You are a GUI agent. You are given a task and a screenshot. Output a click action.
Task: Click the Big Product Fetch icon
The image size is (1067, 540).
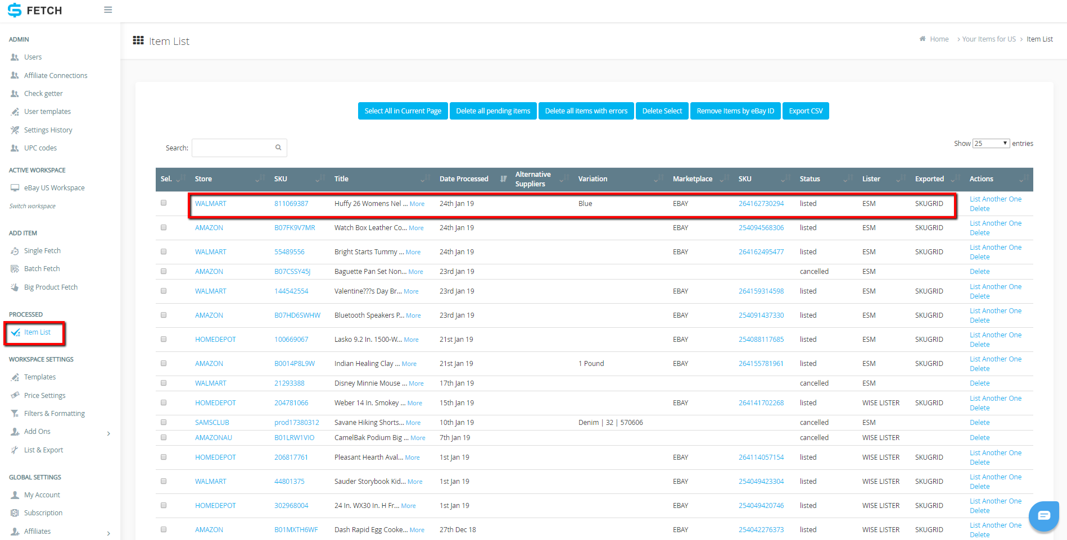coord(15,287)
